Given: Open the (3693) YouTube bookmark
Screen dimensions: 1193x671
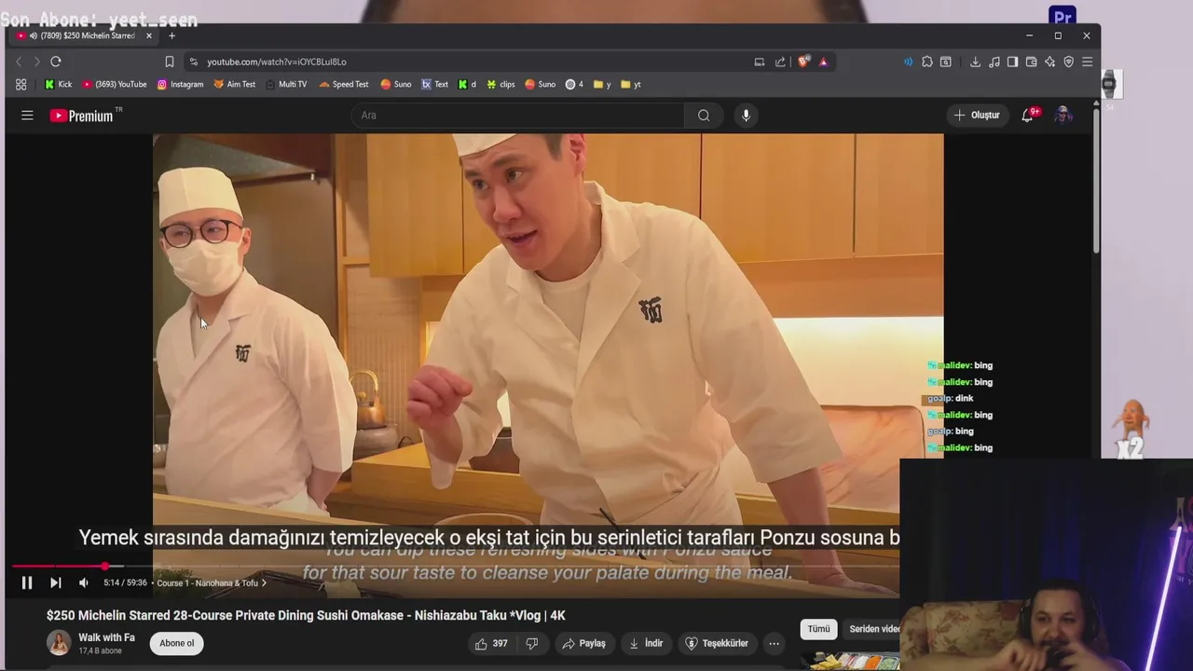Looking at the screenshot, I should [115, 84].
